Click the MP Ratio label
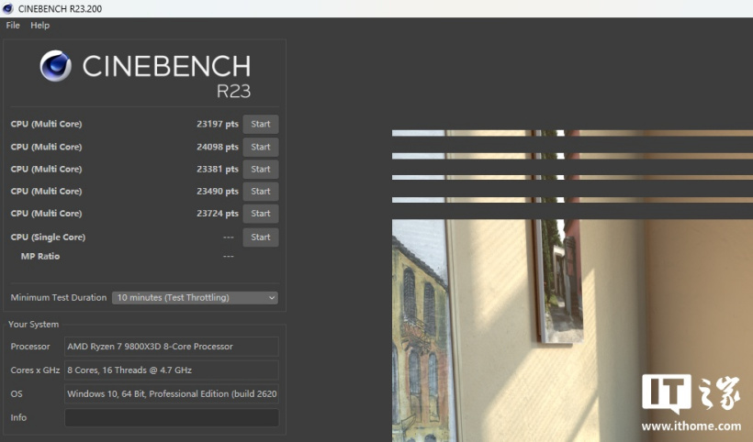753x442 pixels. point(40,257)
